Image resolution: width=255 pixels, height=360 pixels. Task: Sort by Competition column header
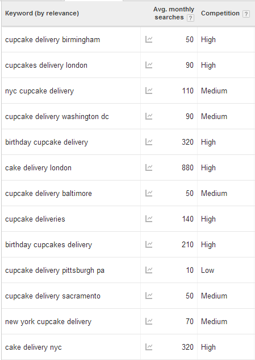coord(220,13)
